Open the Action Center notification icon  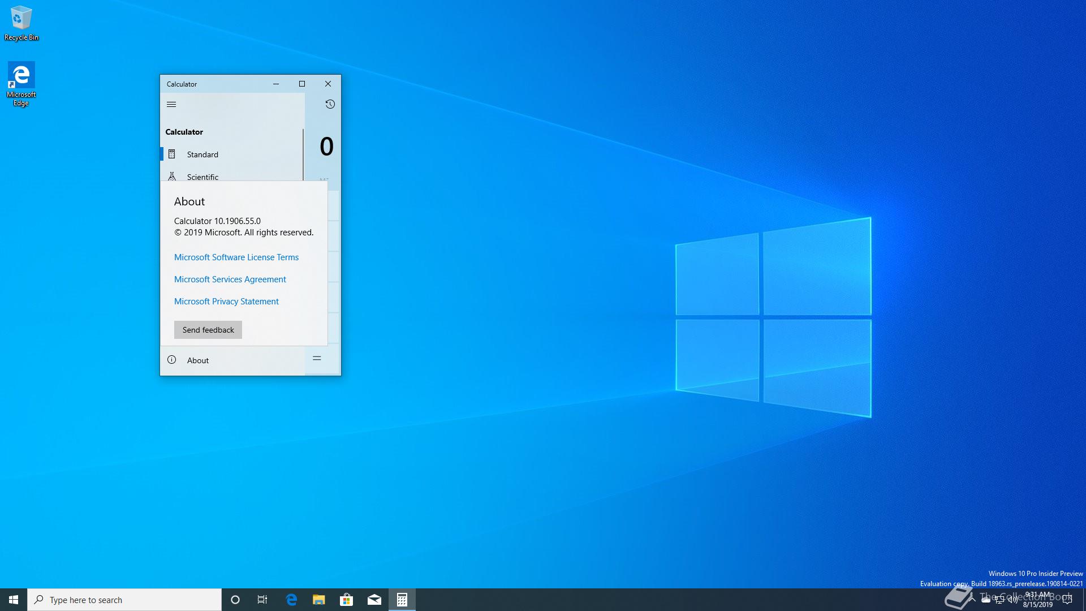pyautogui.click(x=1067, y=600)
